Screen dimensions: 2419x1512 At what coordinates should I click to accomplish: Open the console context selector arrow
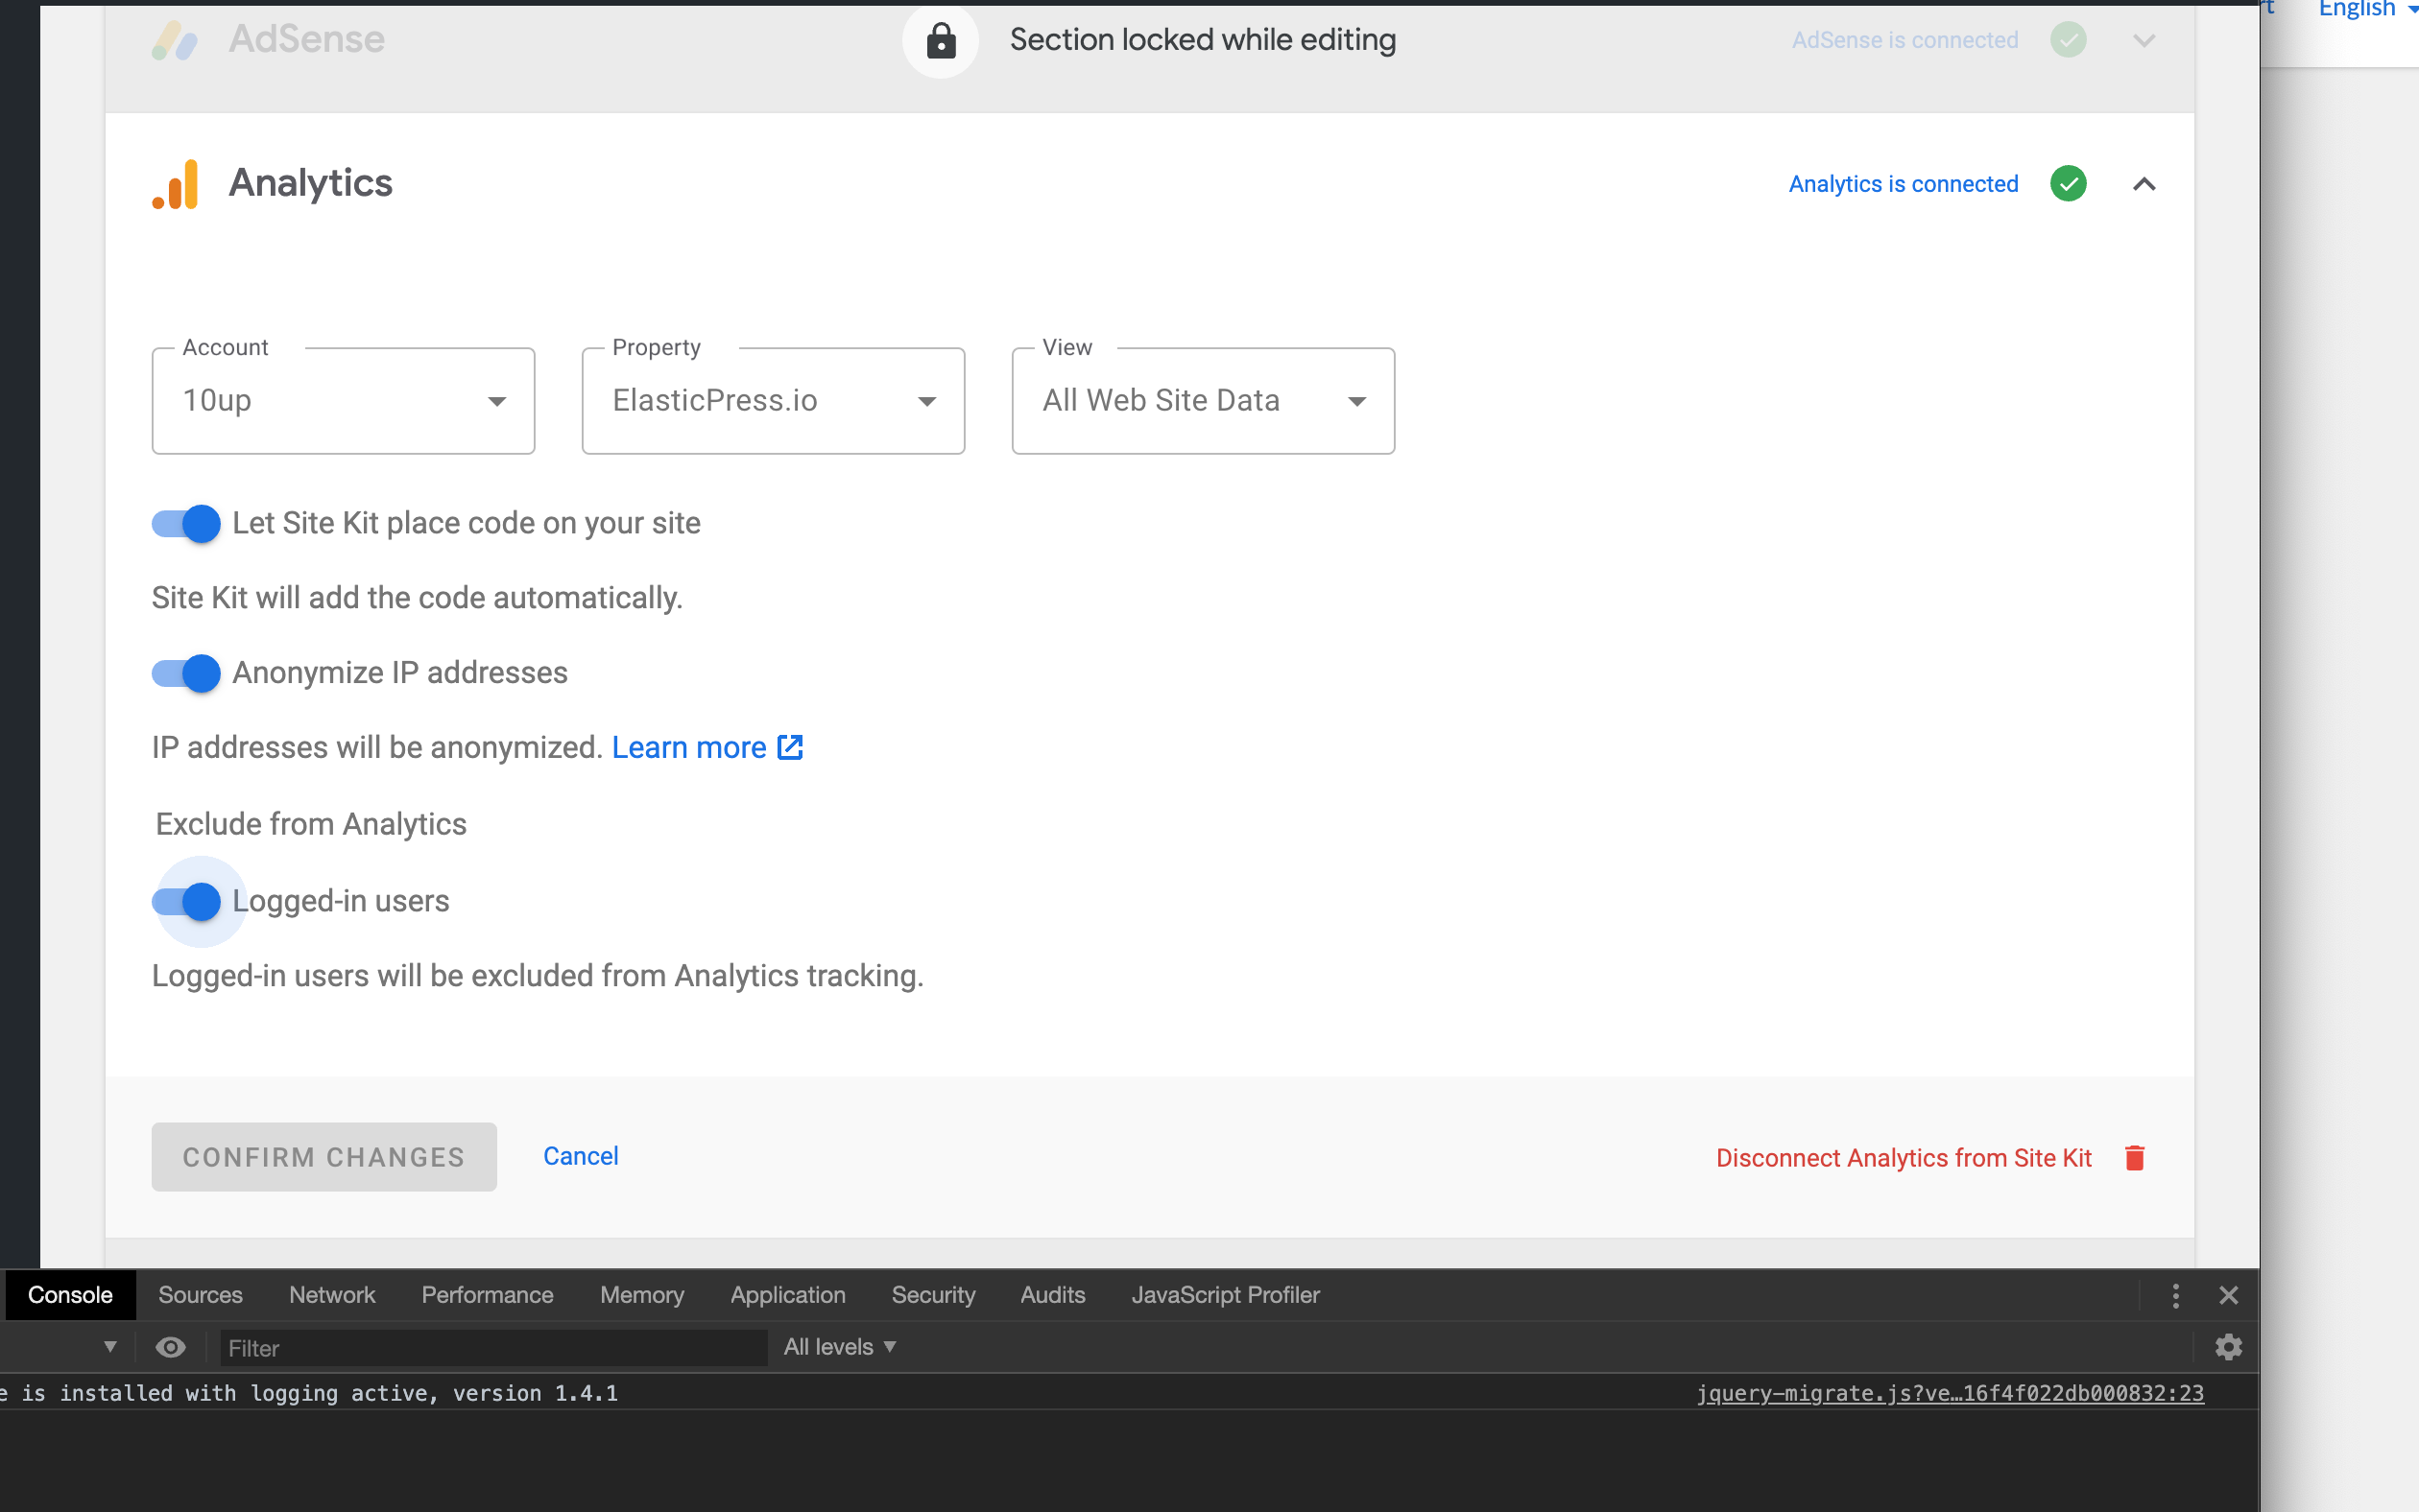pos(110,1347)
